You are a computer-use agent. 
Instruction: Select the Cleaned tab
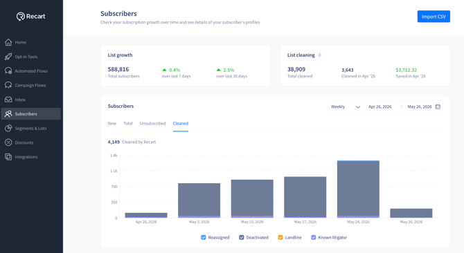pos(181,124)
